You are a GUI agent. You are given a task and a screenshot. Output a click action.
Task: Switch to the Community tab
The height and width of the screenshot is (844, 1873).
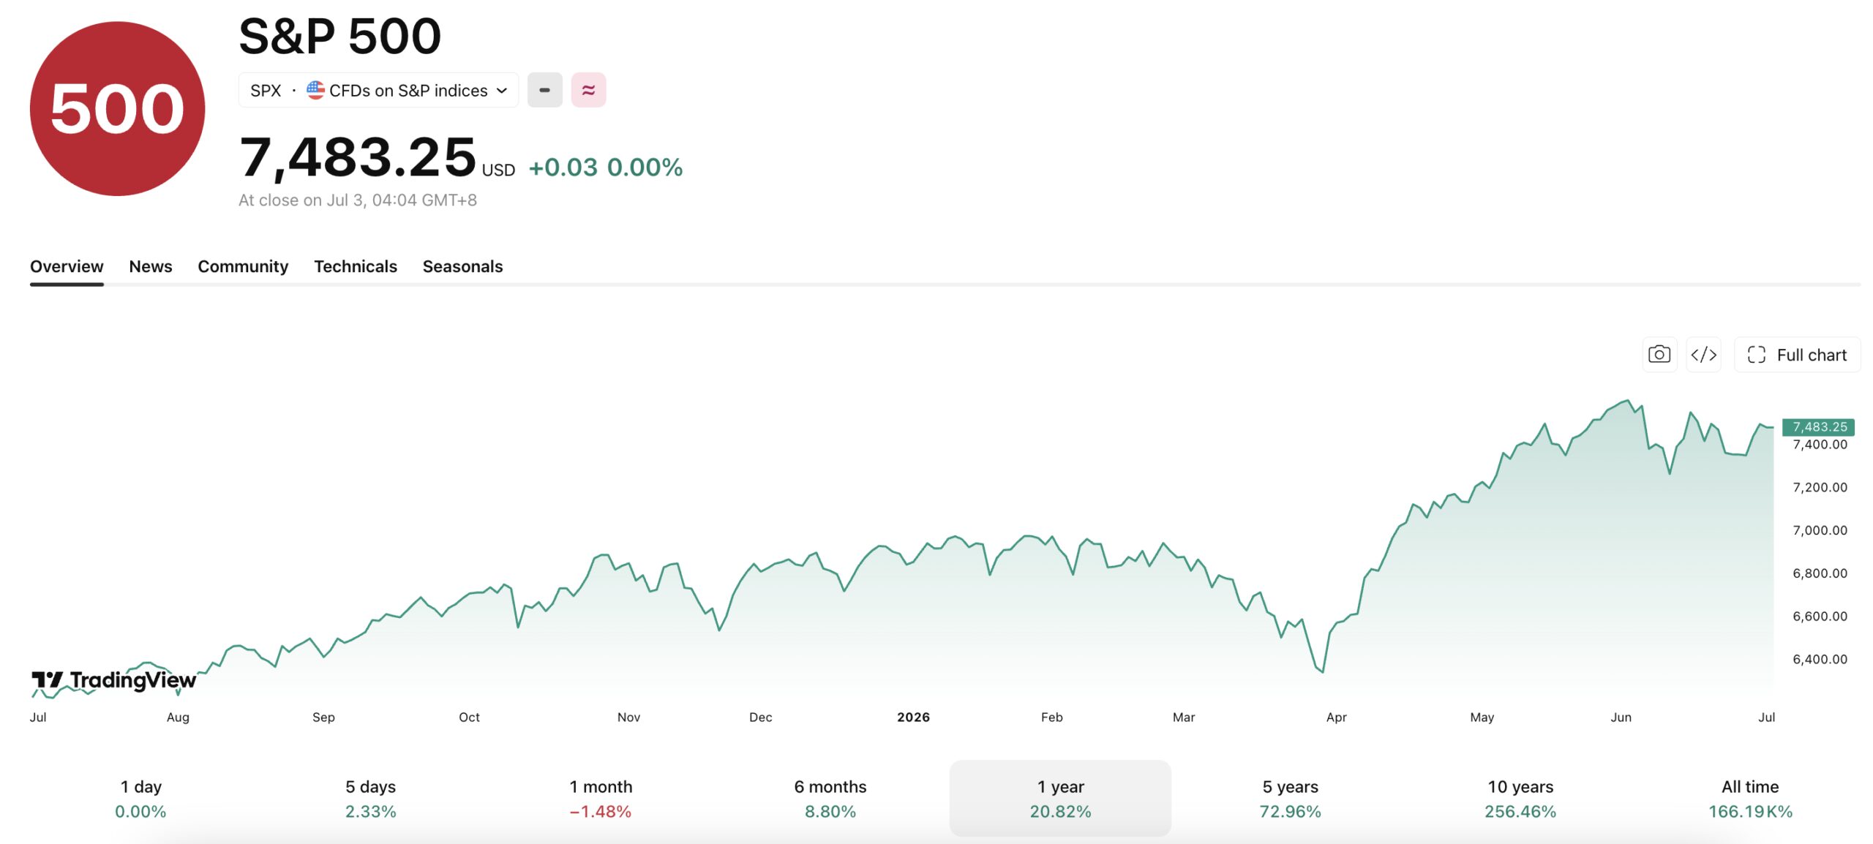tap(243, 266)
